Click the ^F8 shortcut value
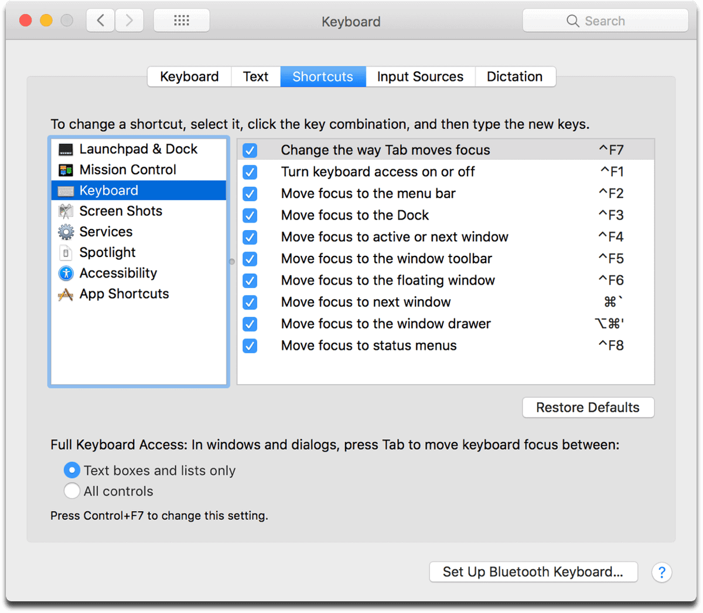This screenshot has width=703, height=613. click(x=611, y=345)
